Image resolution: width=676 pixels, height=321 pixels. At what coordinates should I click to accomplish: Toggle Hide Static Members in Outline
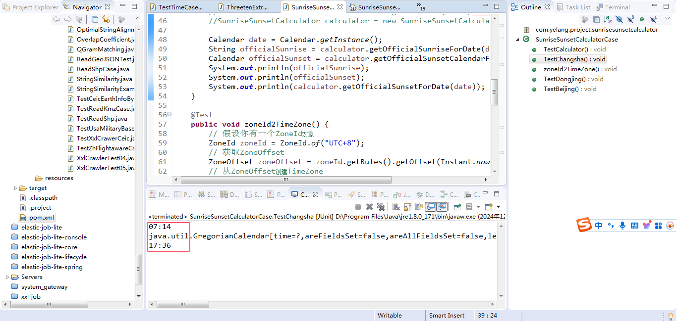click(x=630, y=19)
